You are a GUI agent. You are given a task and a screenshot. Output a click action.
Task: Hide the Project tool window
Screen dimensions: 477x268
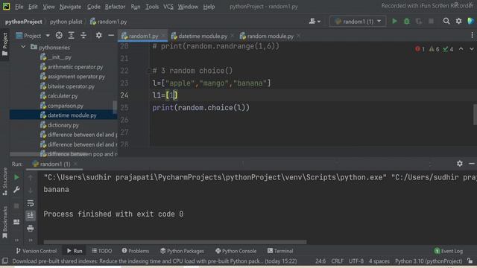point(111,36)
